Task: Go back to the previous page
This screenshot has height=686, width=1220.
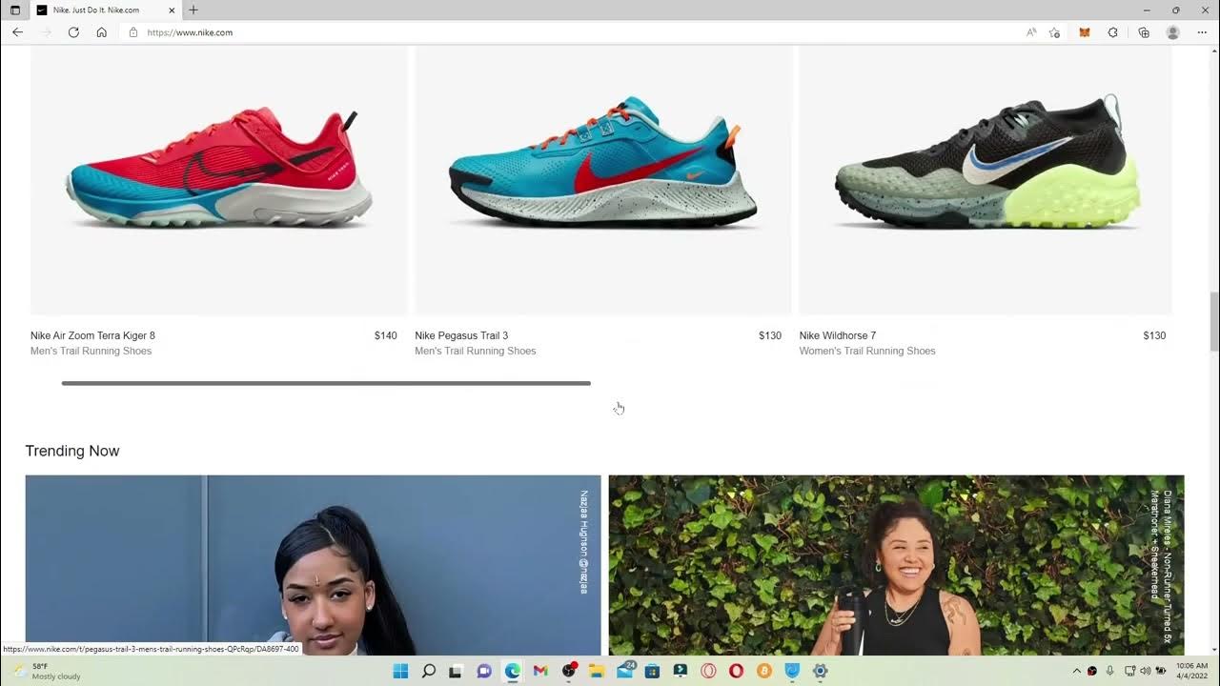Action: (x=17, y=32)
